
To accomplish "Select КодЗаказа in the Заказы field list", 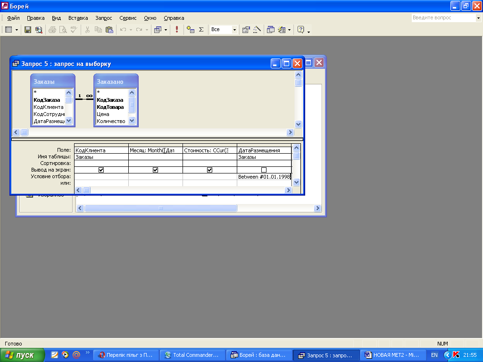I will pos(49,100).
